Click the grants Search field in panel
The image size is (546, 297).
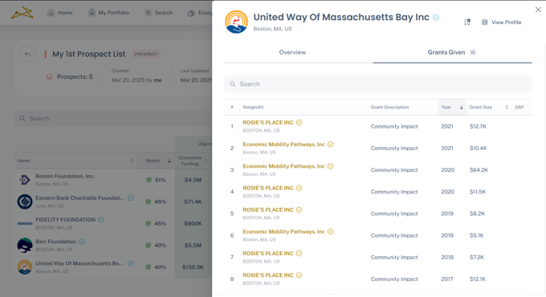(378, 84)
